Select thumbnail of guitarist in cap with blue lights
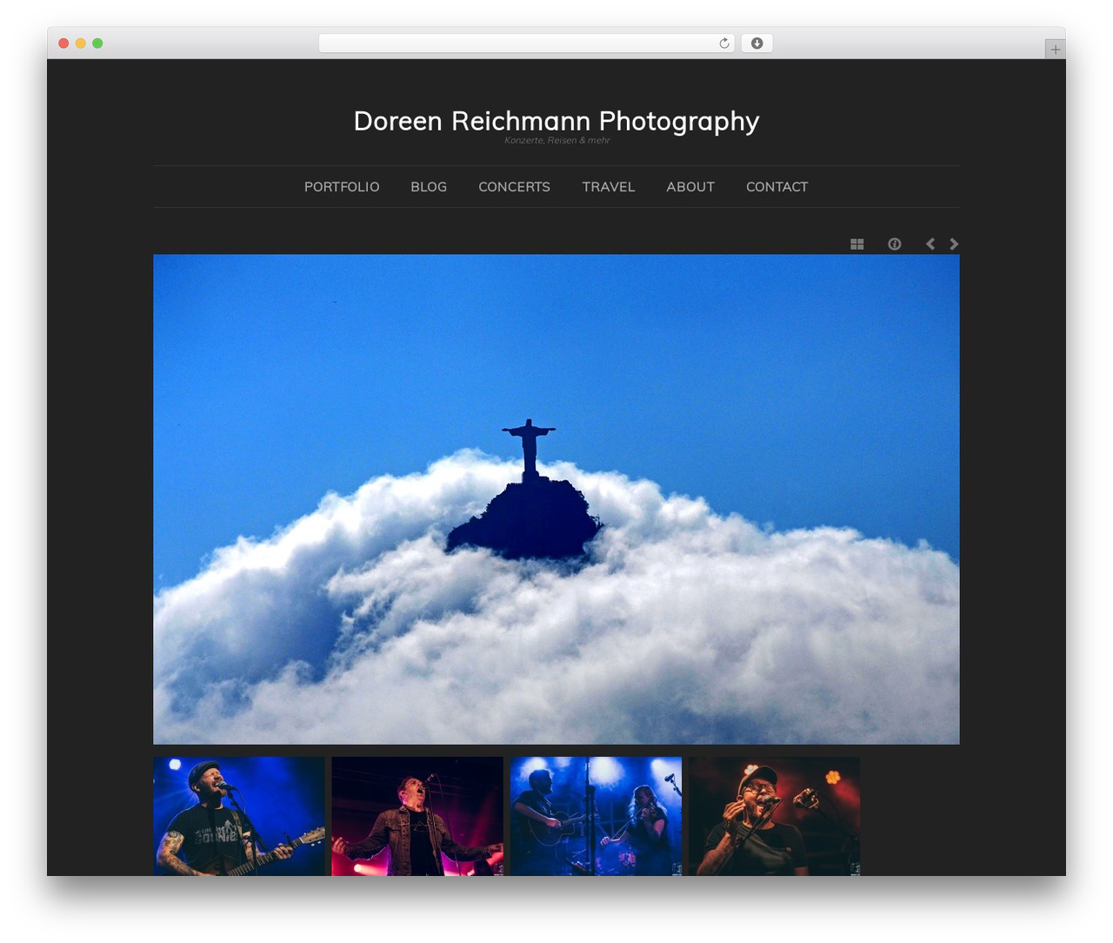Screen dimensions: 1113x943 (x=239, y=816)
